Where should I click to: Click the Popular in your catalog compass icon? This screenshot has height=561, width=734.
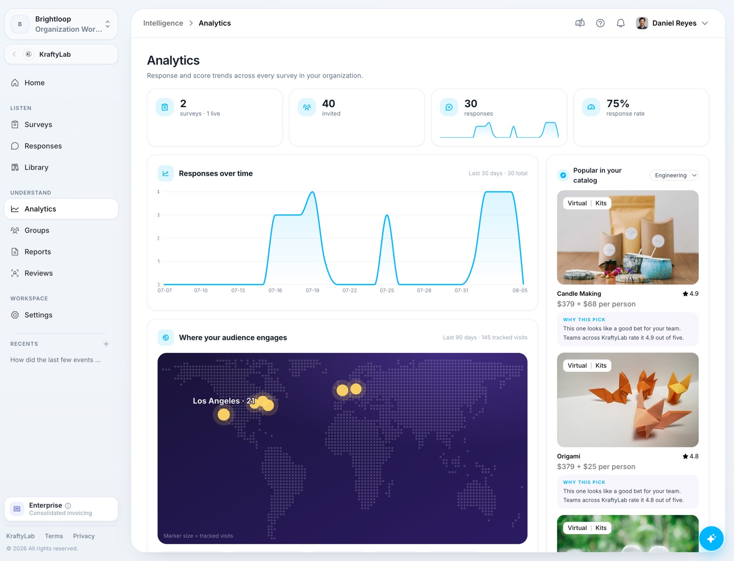pyautogui.click(x=563, y=175)
